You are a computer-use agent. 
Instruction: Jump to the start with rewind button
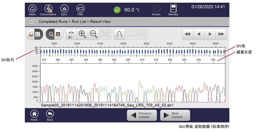(188, 34)
